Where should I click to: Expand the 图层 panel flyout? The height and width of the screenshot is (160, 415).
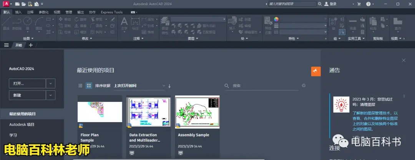193,39
